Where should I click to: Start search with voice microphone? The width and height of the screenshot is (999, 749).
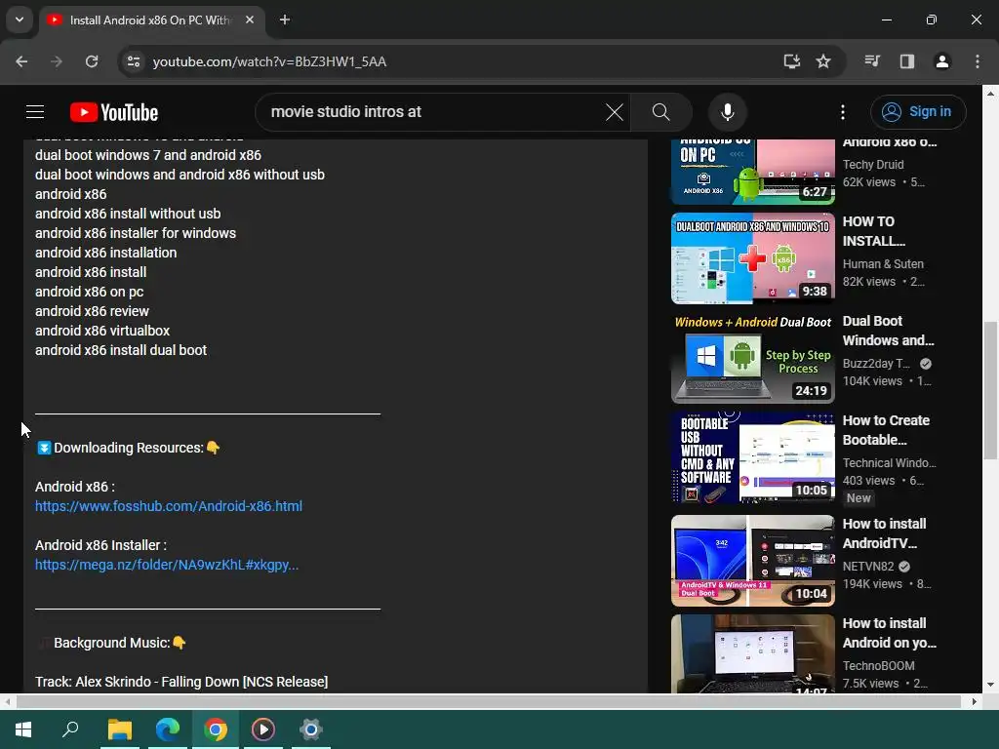click(x=728, y=112)
